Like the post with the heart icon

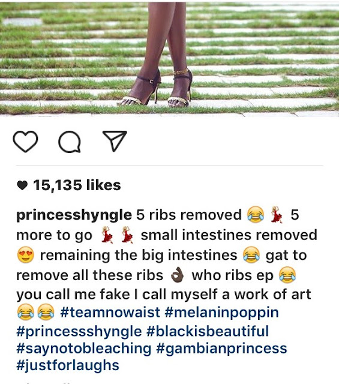click(x=25, y=142)
